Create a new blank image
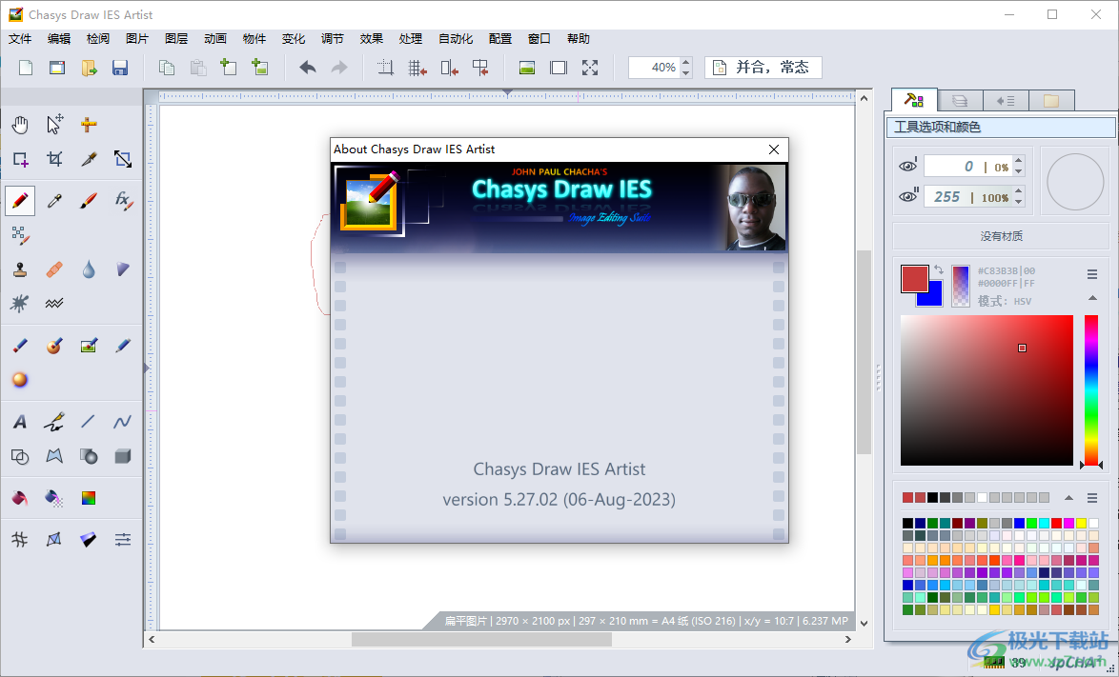1119x677 pixels. click(x=26, y=68)
